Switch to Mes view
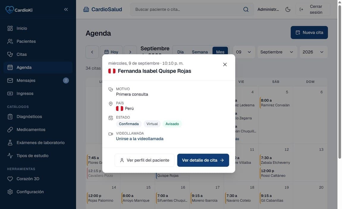Screen dimensions: 342x209 [x=220, y=52]
